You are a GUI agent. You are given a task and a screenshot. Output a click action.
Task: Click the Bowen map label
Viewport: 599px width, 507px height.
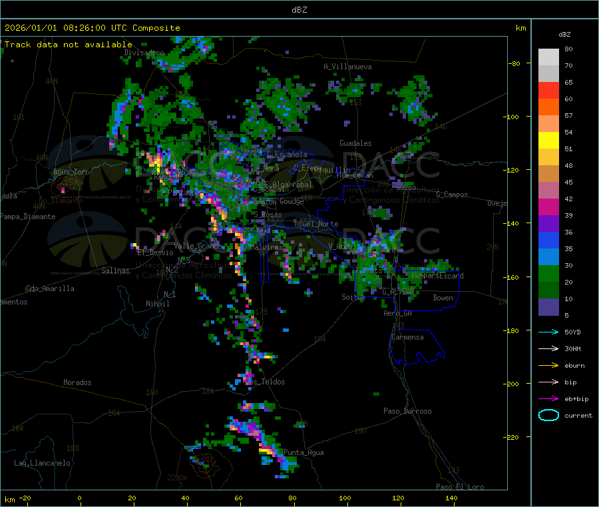(443, 298)
